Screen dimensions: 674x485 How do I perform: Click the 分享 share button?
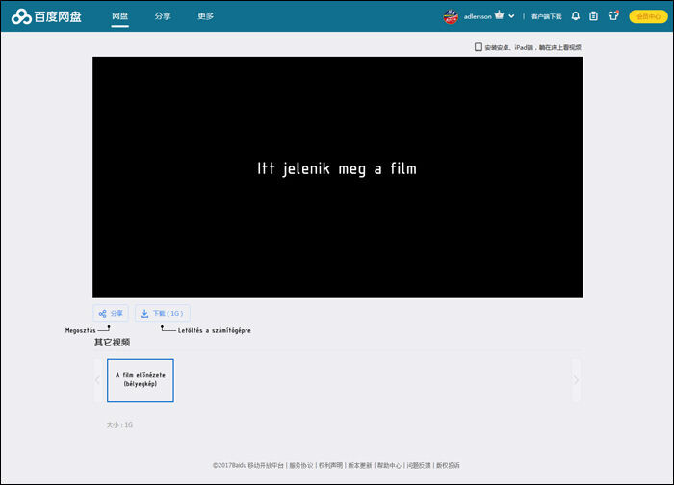coord(111,313)
